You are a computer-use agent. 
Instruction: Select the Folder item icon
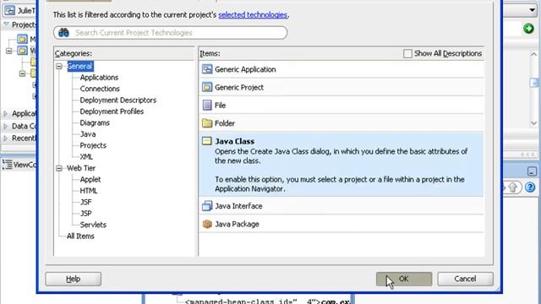tap(207, 123)
